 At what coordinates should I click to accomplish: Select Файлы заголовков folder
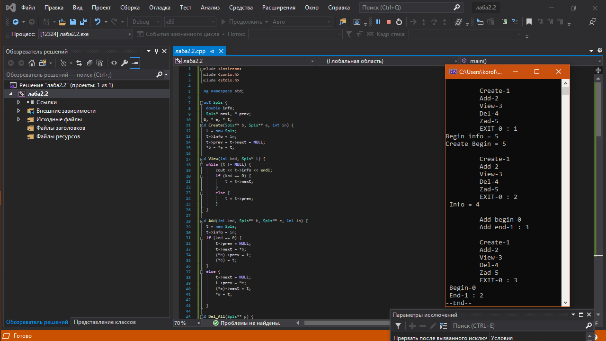tap(61, 128)
